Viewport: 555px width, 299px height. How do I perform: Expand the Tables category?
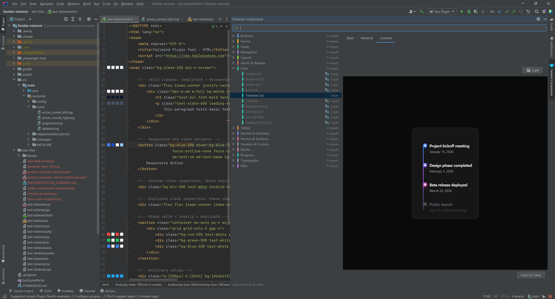(233, 128)
